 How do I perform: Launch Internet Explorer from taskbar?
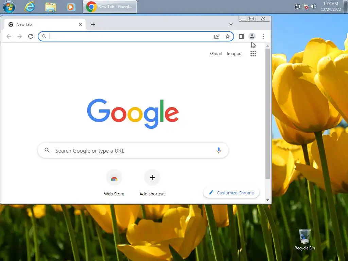[30, 7]
